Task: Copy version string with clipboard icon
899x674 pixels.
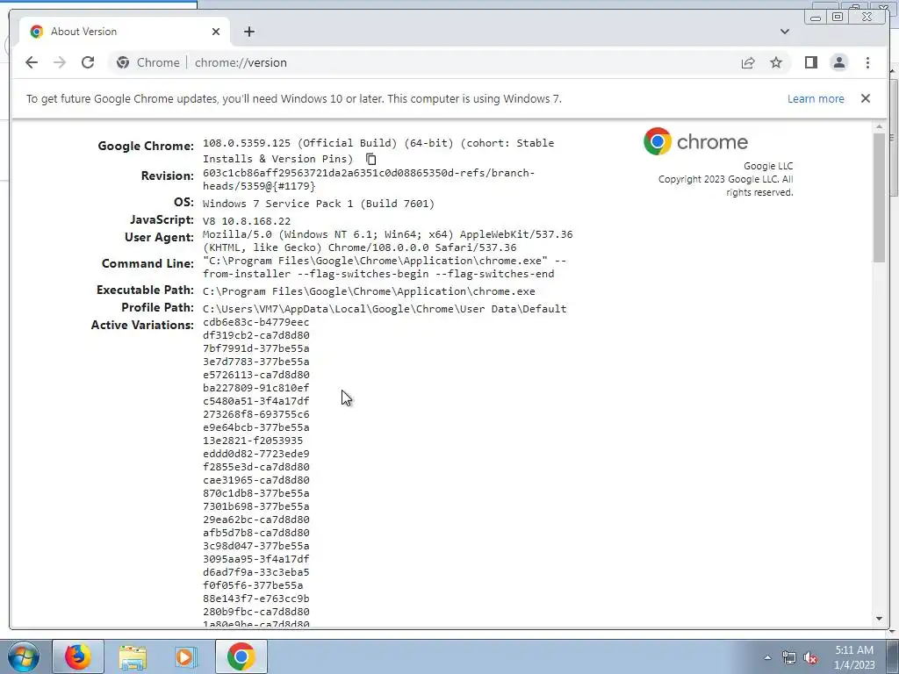Action: coord(371,159)
